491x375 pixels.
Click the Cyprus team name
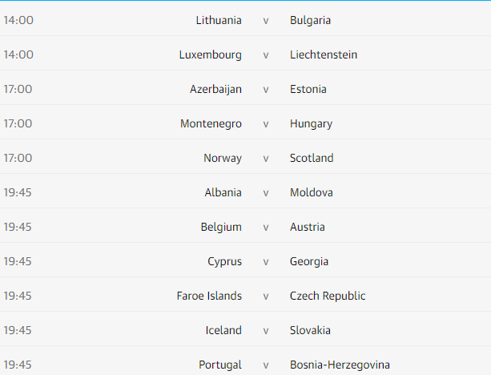[x=225, y=261]
